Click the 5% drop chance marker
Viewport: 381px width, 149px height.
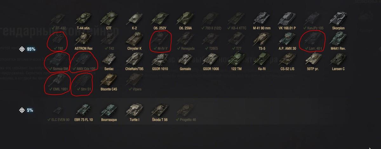pos(26,110)
